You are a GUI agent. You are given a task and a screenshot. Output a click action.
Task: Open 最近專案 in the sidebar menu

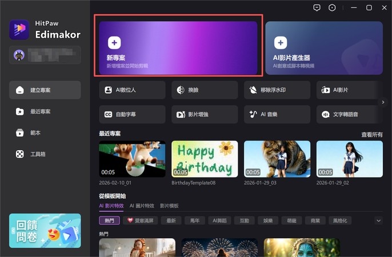[x=45, y=111]
